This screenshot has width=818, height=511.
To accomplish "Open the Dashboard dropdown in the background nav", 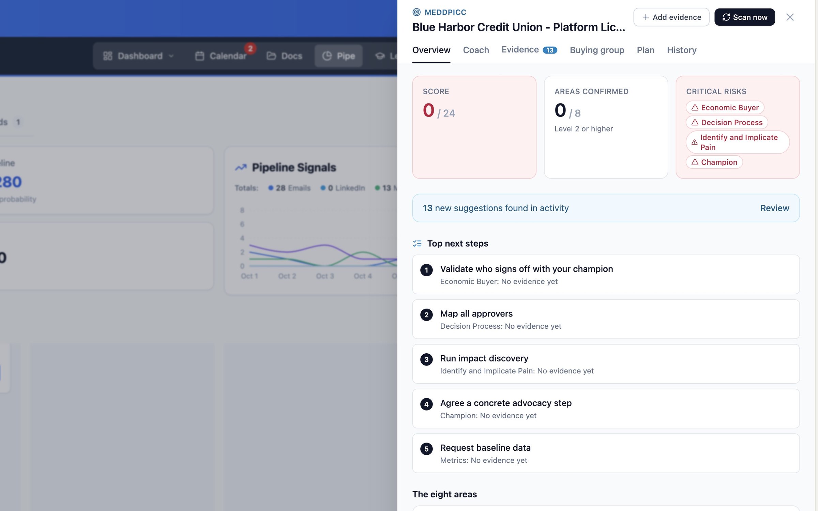I will (138, 56).
